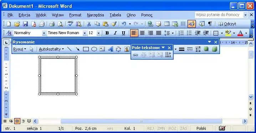This screenshot has width=256, height=133.
Task: Open the font color dropdown arrow
Action: click(246, 33)
